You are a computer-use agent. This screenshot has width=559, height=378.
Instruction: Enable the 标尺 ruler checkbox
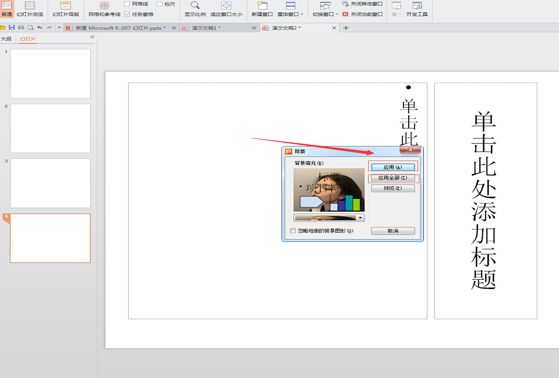point(160,4)
